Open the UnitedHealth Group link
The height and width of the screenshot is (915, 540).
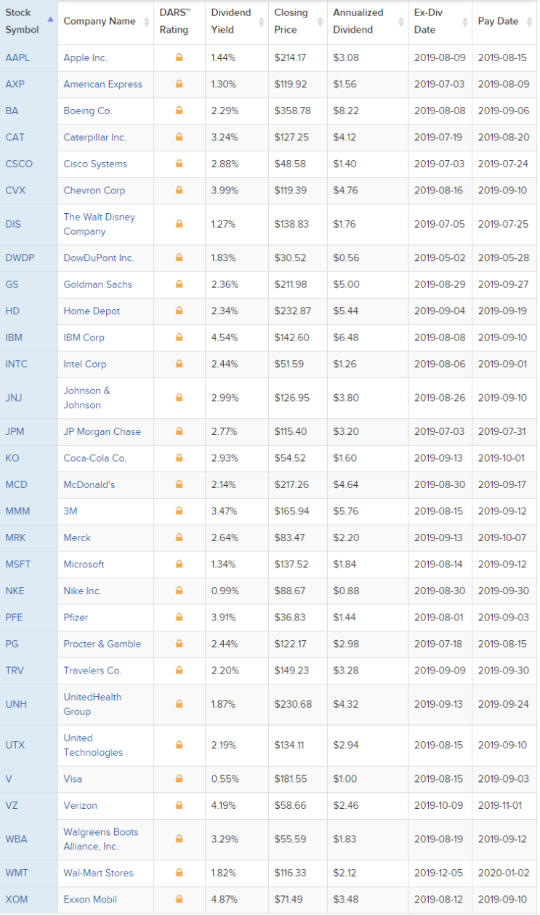(x=92, y=704)
